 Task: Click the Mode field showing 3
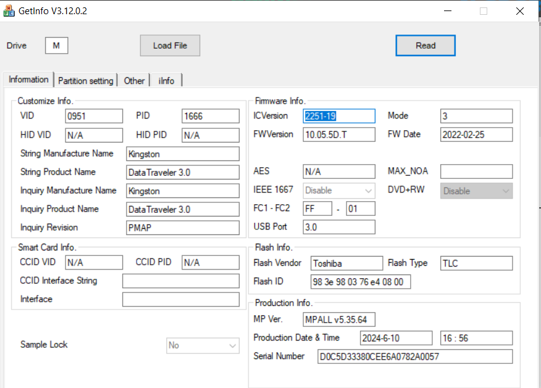pos(477,116)
